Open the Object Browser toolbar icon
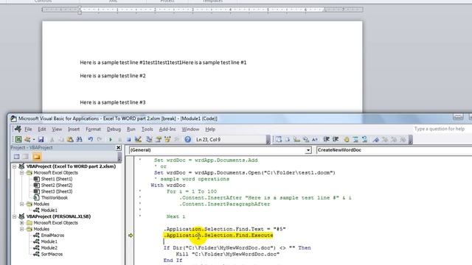 point(167,139)
